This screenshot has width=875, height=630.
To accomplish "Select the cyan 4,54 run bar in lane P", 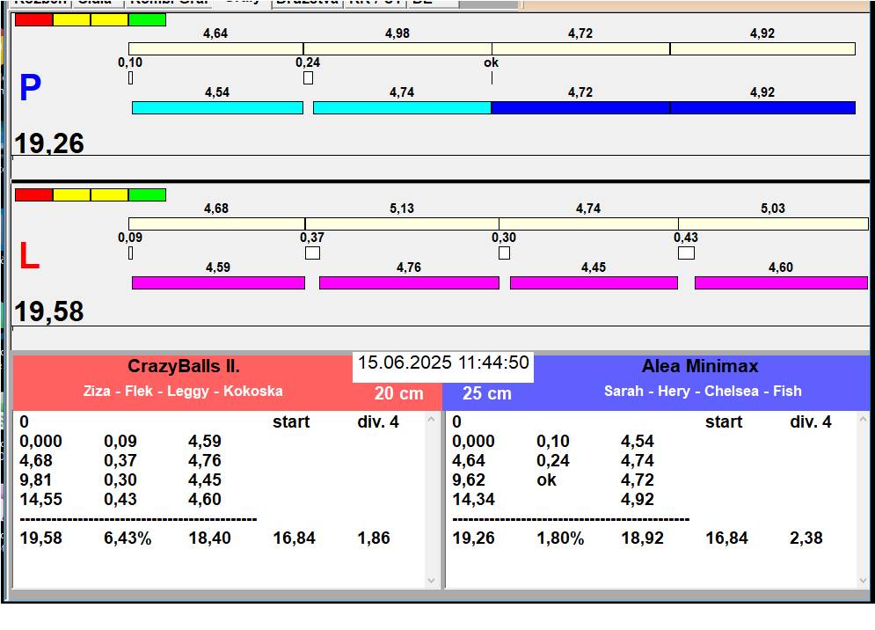I will (x=217, y=108).
